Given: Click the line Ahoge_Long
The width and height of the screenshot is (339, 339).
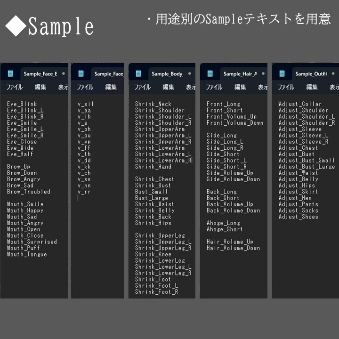Looking at the screenshot, I should pyautogui.click(x=224, y=223).
